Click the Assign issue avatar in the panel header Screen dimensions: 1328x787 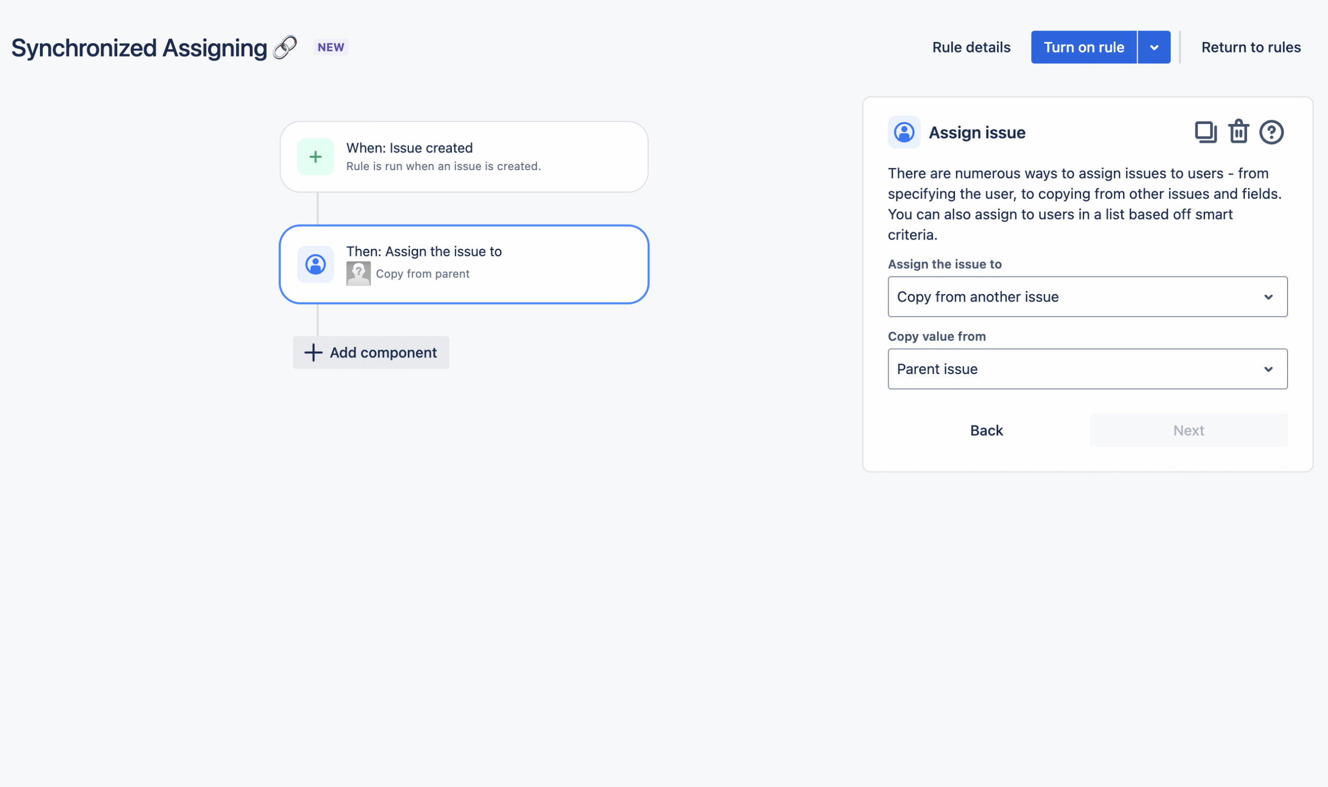point(903,132)
